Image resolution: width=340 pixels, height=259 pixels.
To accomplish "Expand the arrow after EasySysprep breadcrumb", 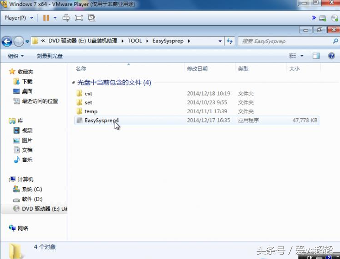I will tap(189, 41).
